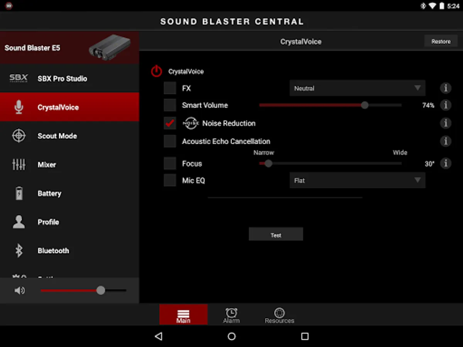Show info for Focus
The image size is (463, 347).
[446, 163]
